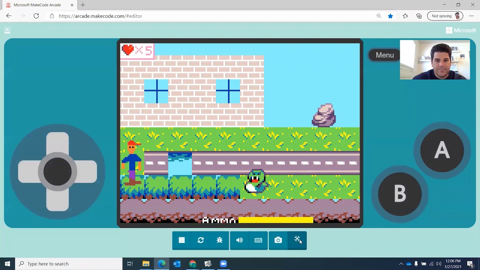This screenshot has height=270, width=480.
Task: Open a new browser tab
Action: click(83, 5)
